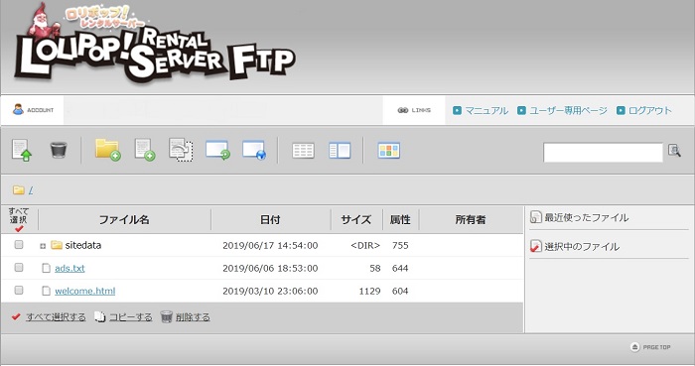Click the search magnifier icon

674,151
